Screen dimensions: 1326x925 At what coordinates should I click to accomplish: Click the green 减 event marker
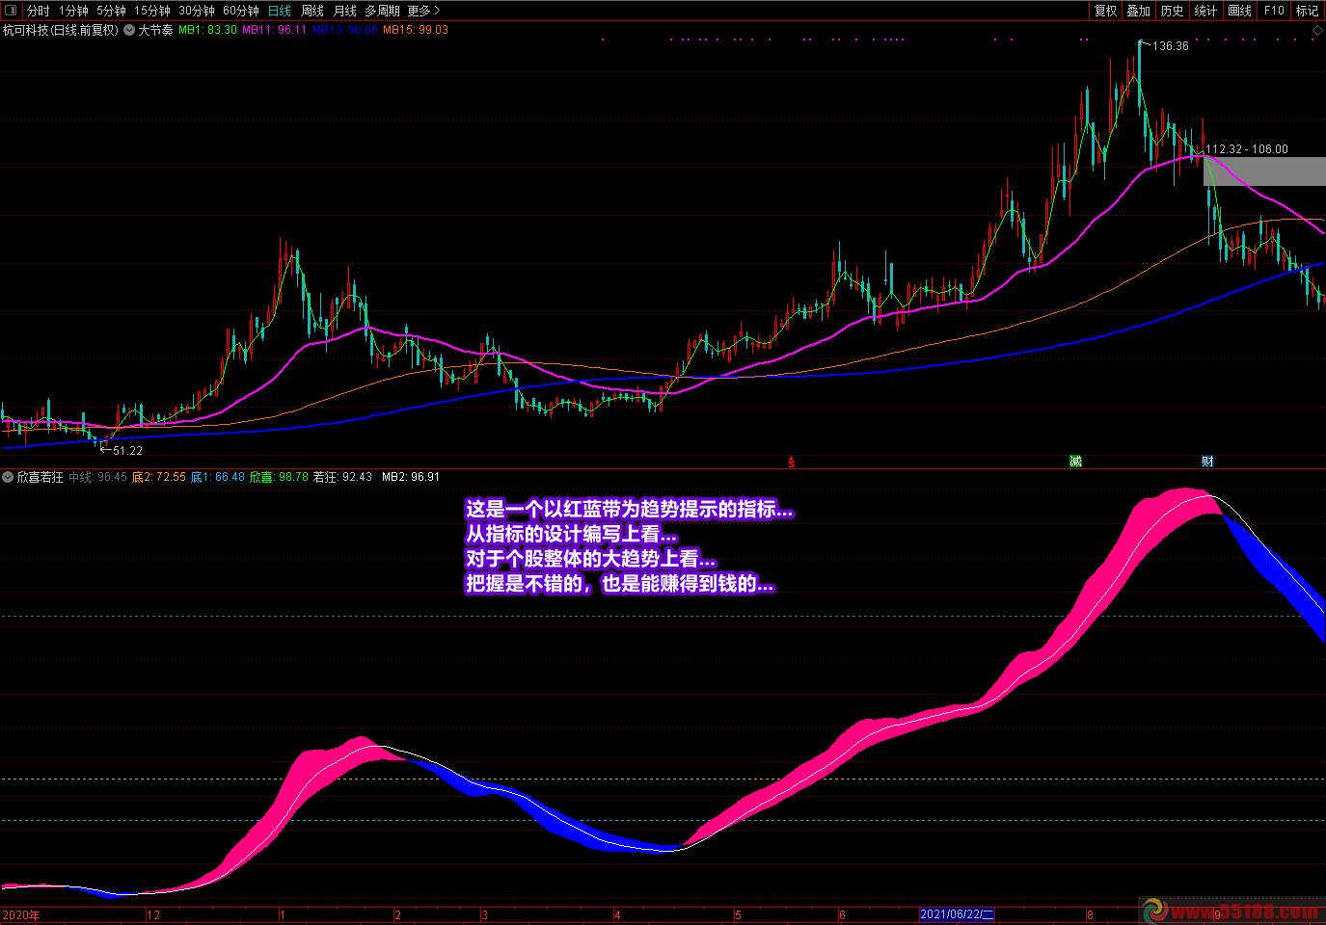1075,462
